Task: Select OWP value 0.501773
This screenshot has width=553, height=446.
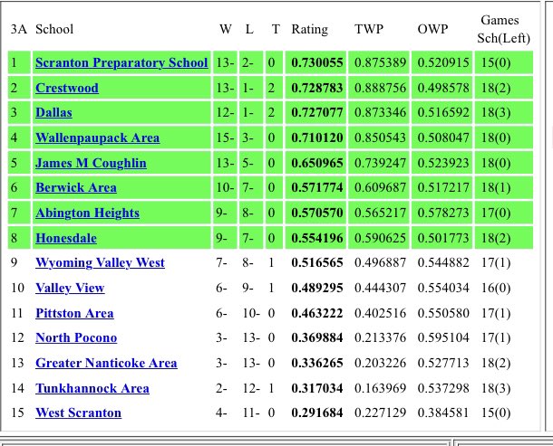Action: click(443, 238)
